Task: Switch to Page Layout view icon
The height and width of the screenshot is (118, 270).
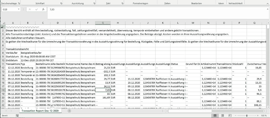Action: [x=222, y=115]
